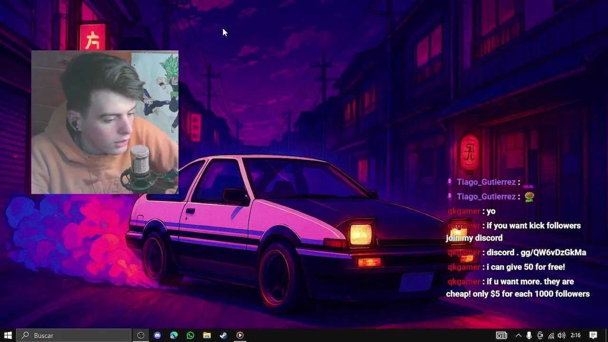The image size is (608, 342).
Task: Launch Microsoft Edge from the taskbar
Action: pos(174,335)
